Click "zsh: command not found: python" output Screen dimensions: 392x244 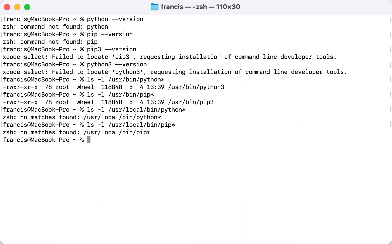point(55,27)
